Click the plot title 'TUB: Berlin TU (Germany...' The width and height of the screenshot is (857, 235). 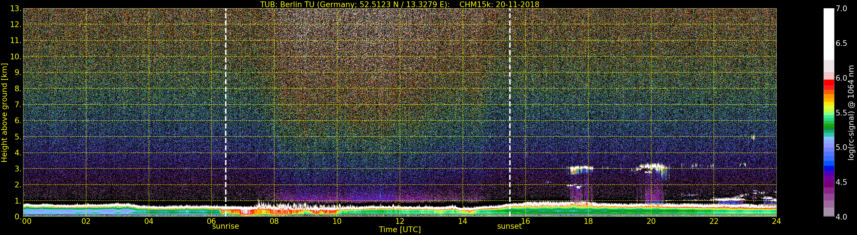tap(400, 4)
